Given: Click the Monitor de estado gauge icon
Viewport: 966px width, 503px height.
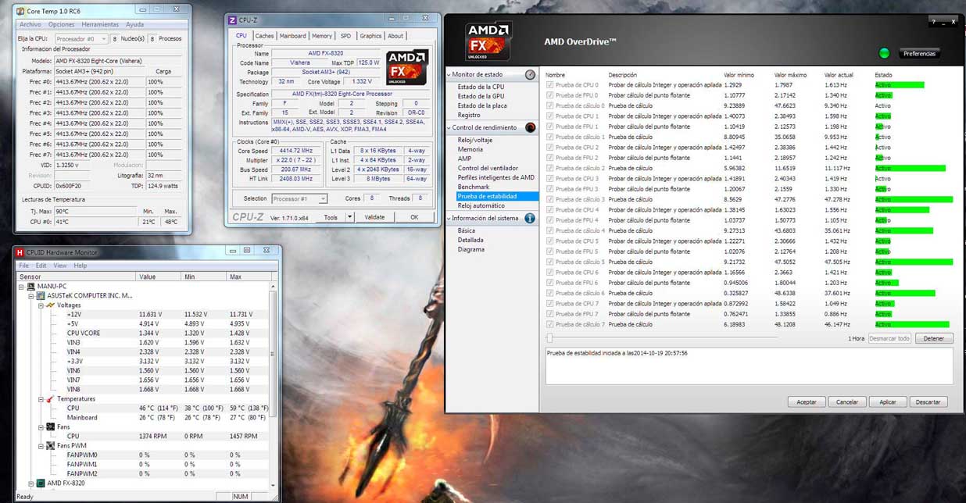Looking at the screenshot, I should (x=531, y=74).
